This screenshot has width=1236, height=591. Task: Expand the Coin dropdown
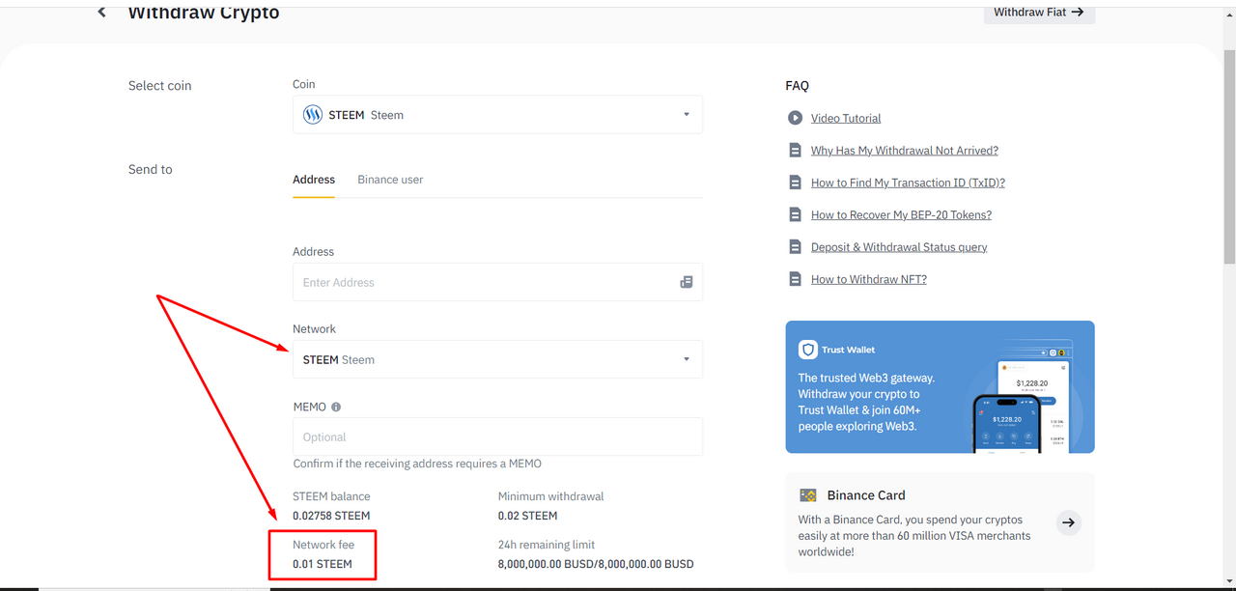click(497, 115)
